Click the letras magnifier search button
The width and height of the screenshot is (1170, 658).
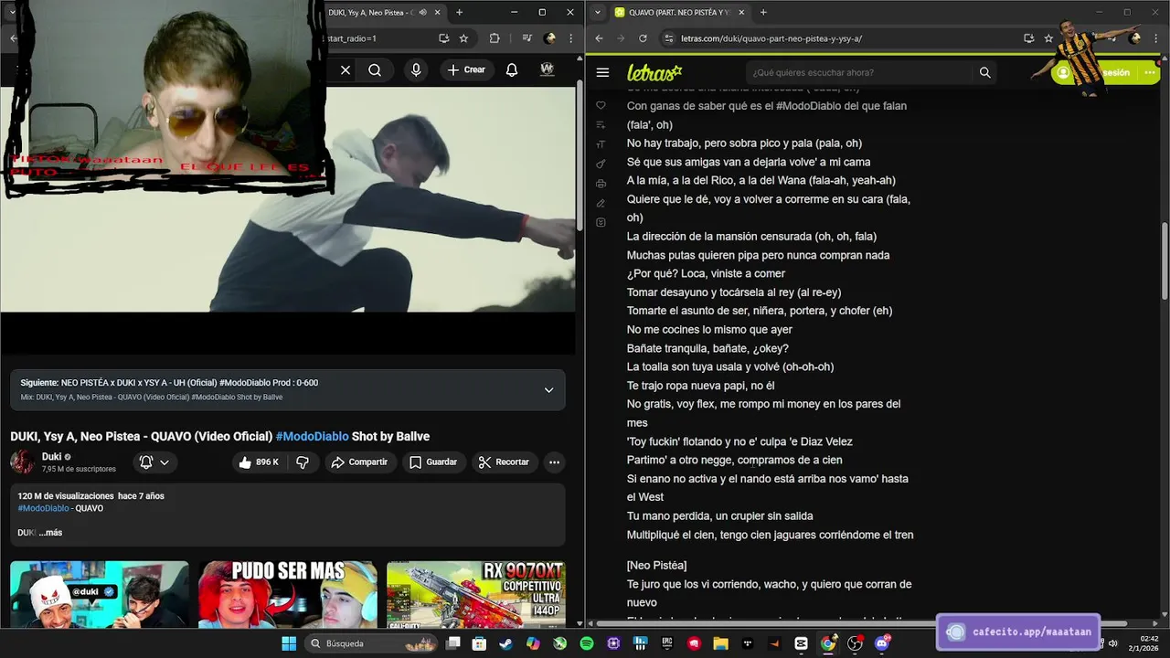point(984,72)
